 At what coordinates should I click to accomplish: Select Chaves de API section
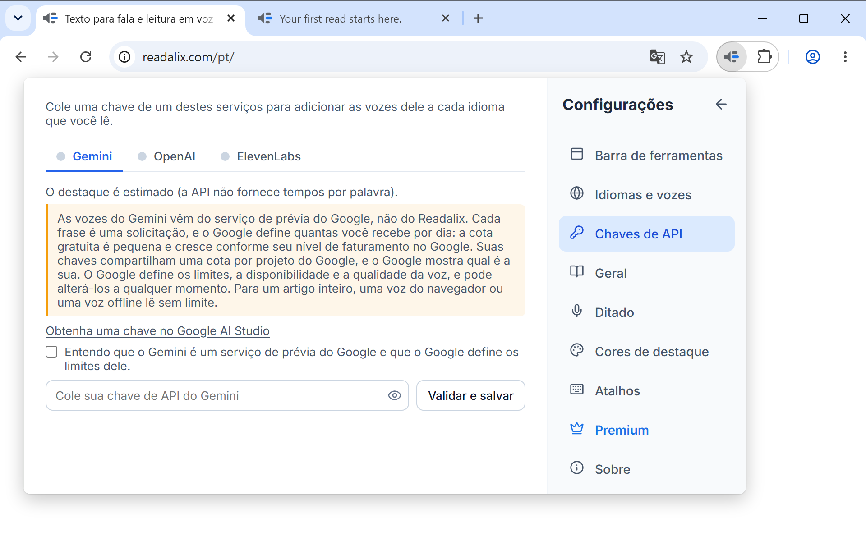coord(646,234)
